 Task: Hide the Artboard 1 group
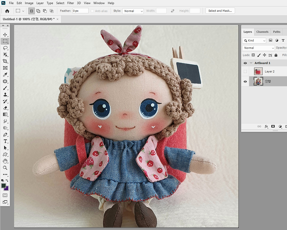(245, 63)
